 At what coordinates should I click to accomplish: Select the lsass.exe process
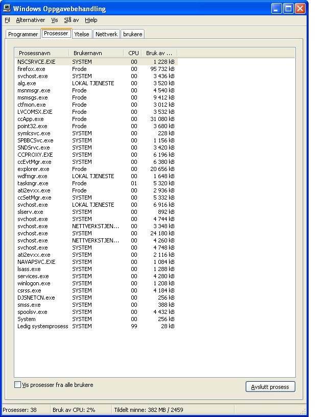[x=96, y=269]
